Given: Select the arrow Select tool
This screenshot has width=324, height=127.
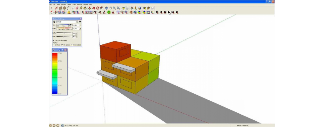Looking at the screenshot, I should pos(51,8).
